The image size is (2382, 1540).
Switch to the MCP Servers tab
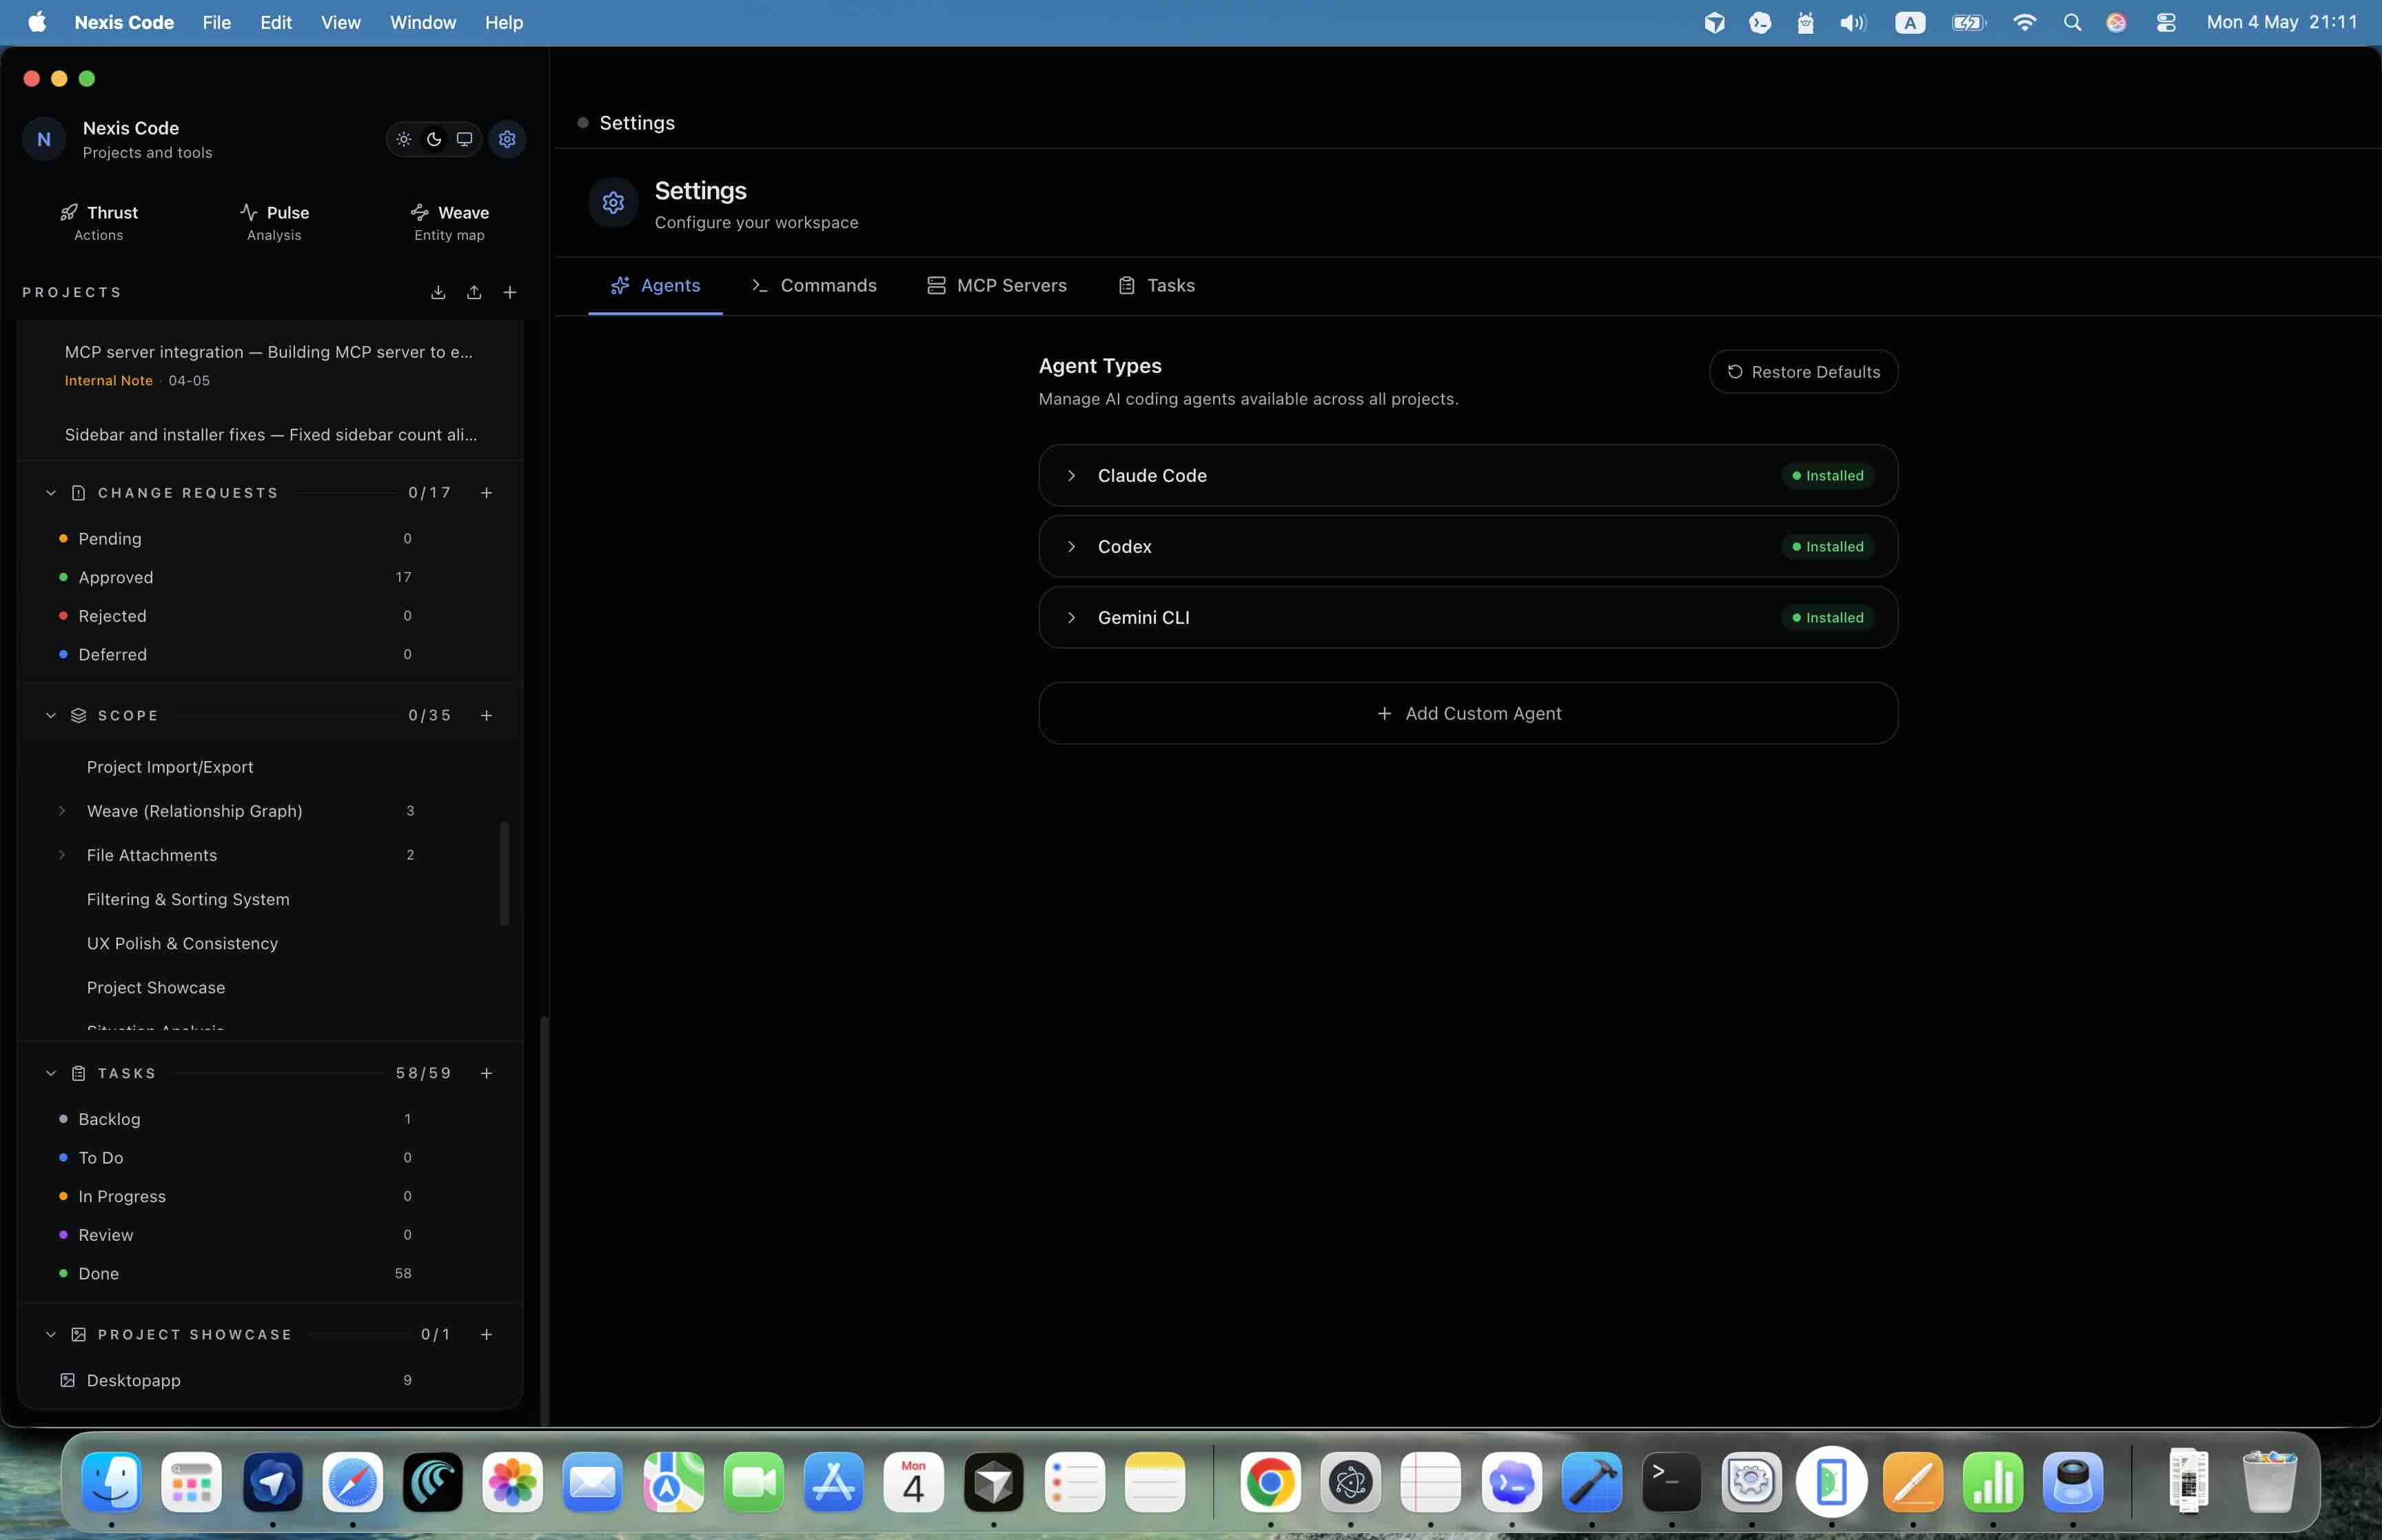pyautogui.click(x=997, y=285)
